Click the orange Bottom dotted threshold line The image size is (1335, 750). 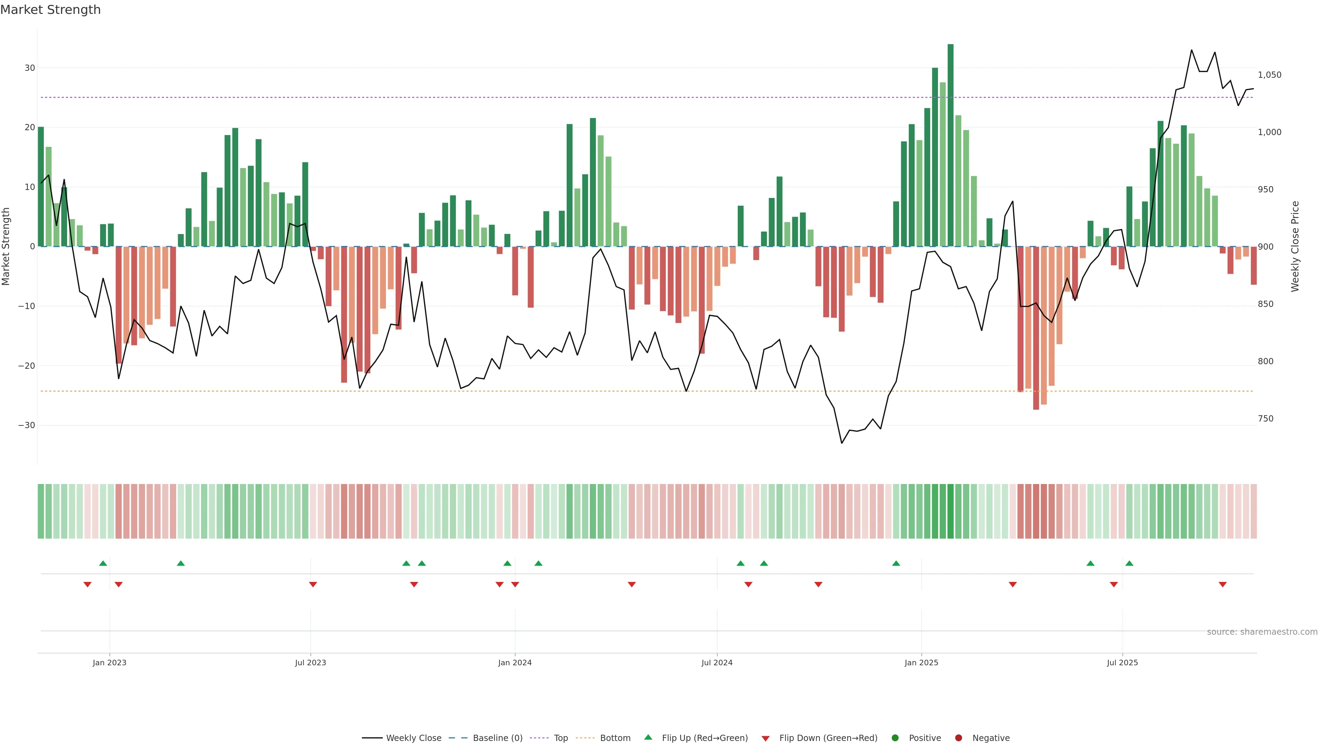(518, 391)
